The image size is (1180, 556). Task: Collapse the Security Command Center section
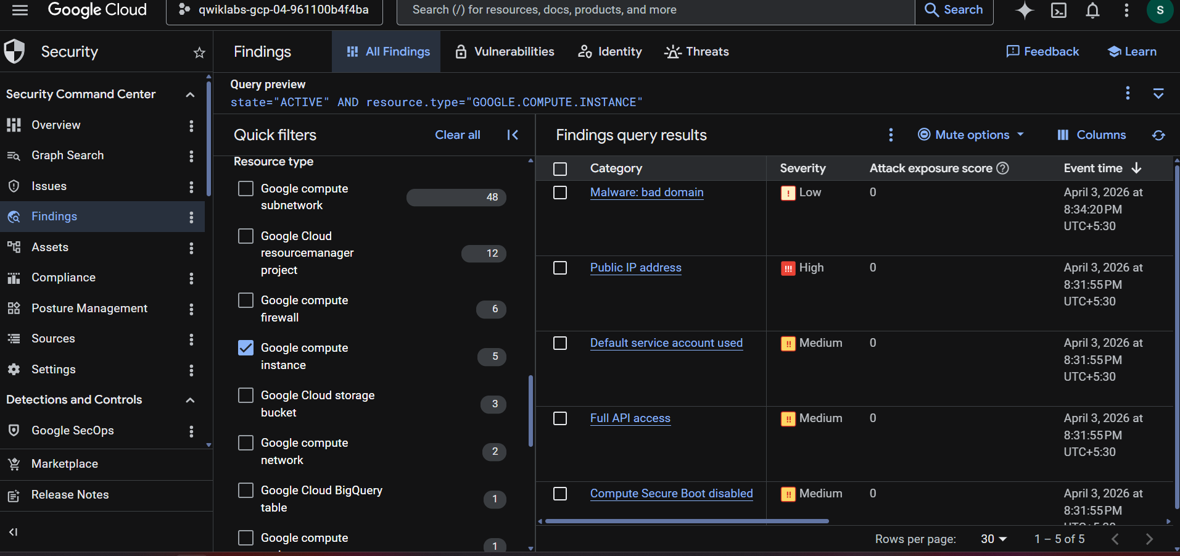pos(190,94)
